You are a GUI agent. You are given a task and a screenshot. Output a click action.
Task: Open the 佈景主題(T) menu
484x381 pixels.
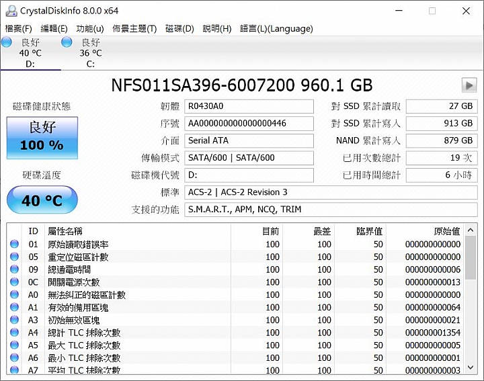point(134,29)
